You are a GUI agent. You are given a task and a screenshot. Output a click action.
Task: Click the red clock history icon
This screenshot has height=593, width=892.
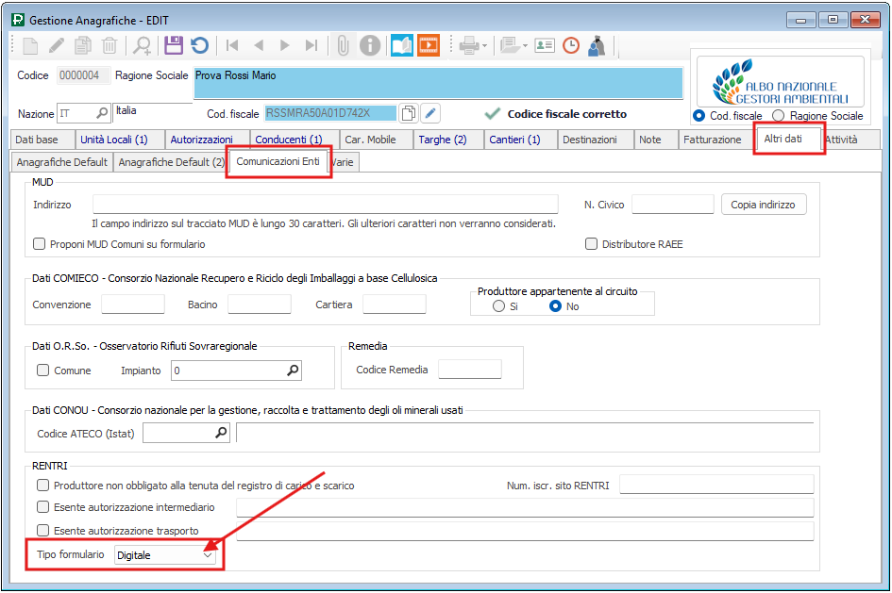[571, 44]
